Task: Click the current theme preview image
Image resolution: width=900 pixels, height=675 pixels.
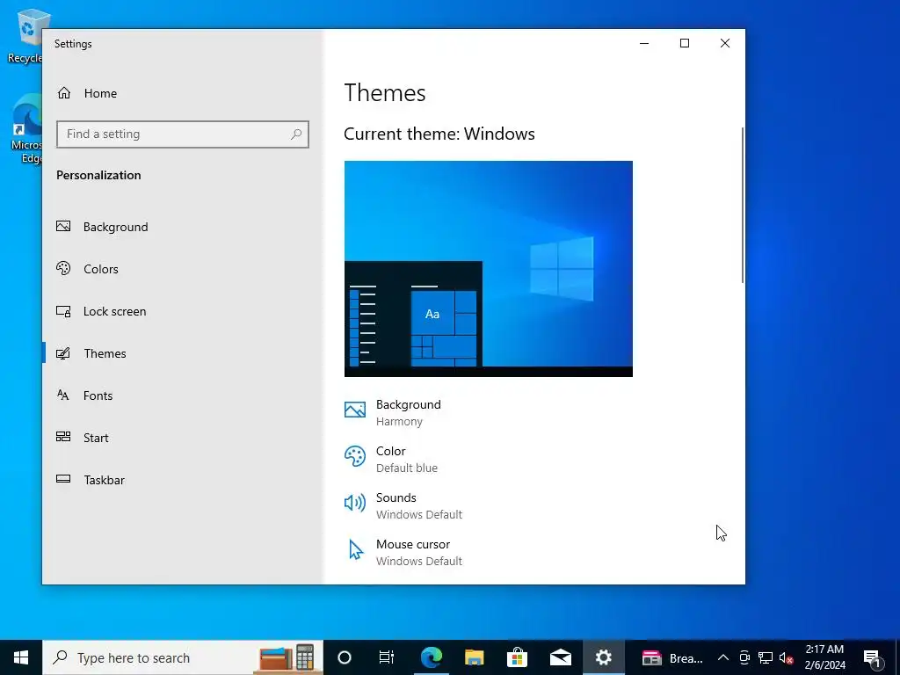Action: coord(489,269)
